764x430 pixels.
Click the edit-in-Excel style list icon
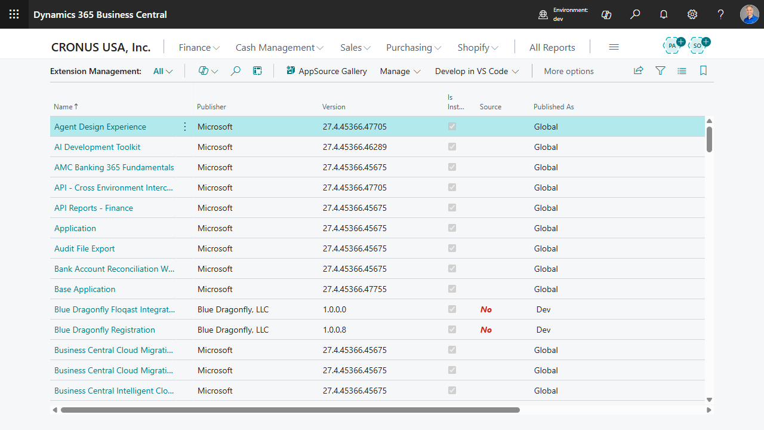click(x=257, y=71)
